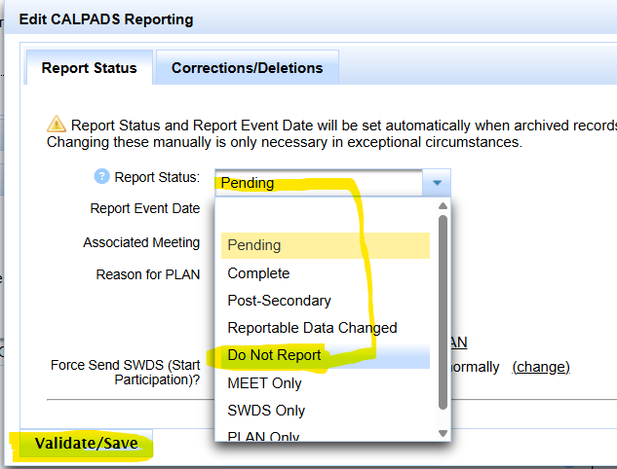Switch to the Report Status tab

tap(89, 67)
